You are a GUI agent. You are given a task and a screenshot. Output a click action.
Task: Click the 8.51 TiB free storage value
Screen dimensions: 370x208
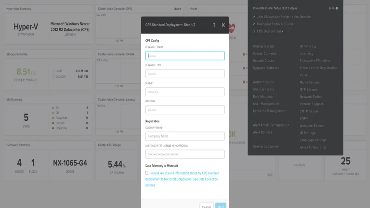click(26, 72)
